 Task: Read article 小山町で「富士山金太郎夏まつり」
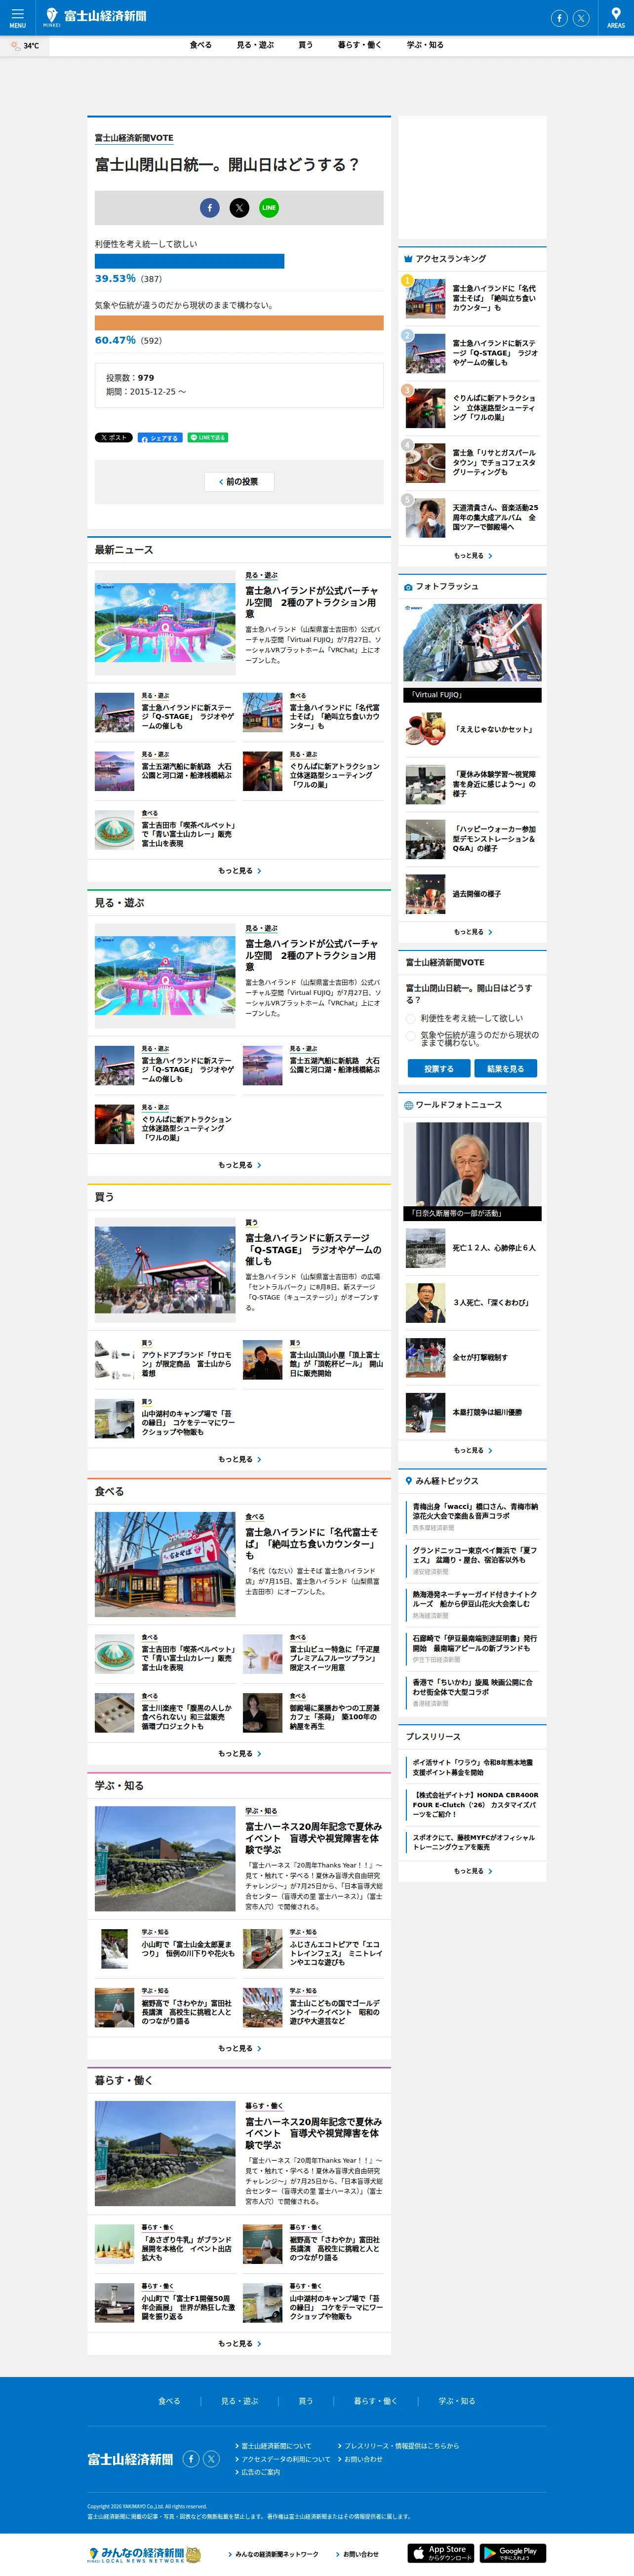(188, 1949)
